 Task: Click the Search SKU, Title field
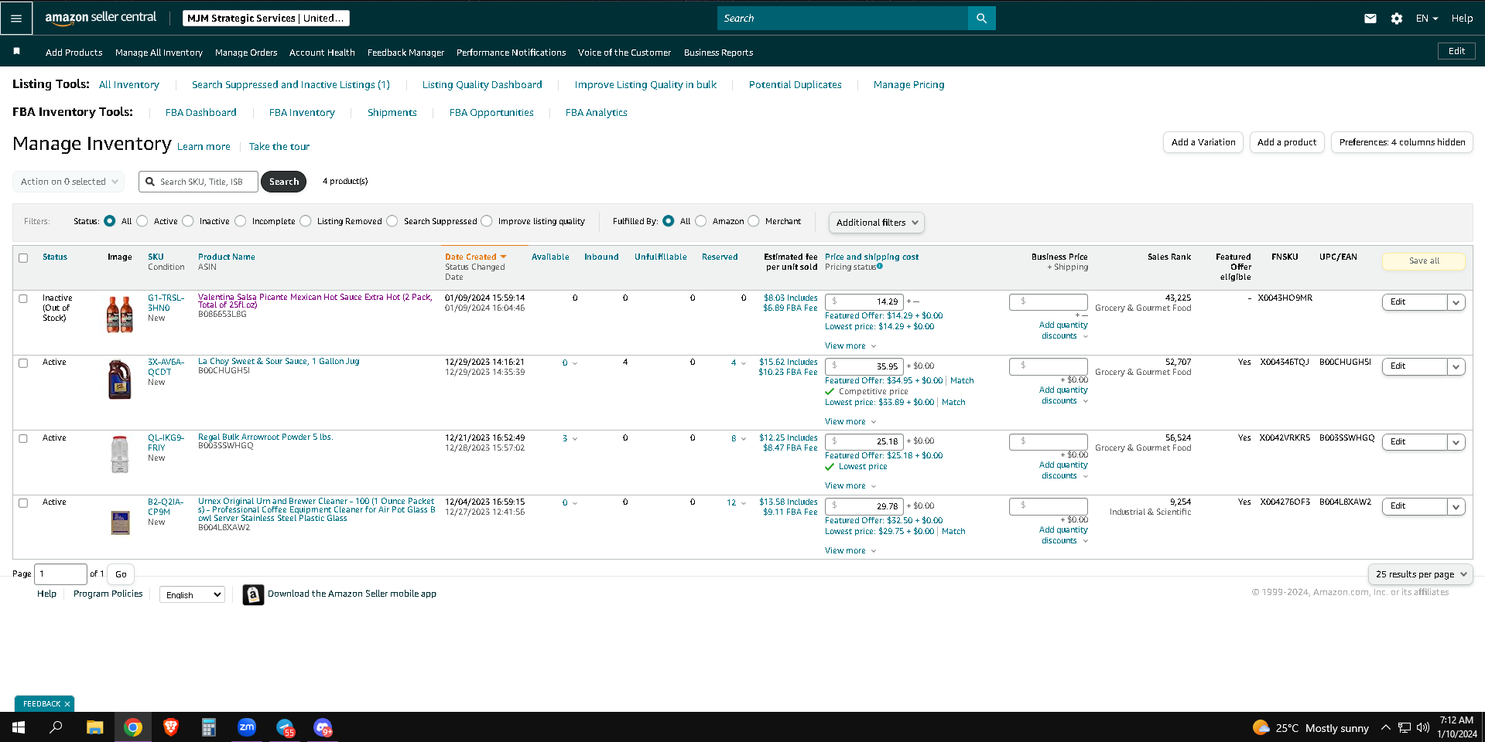(198, 182)
